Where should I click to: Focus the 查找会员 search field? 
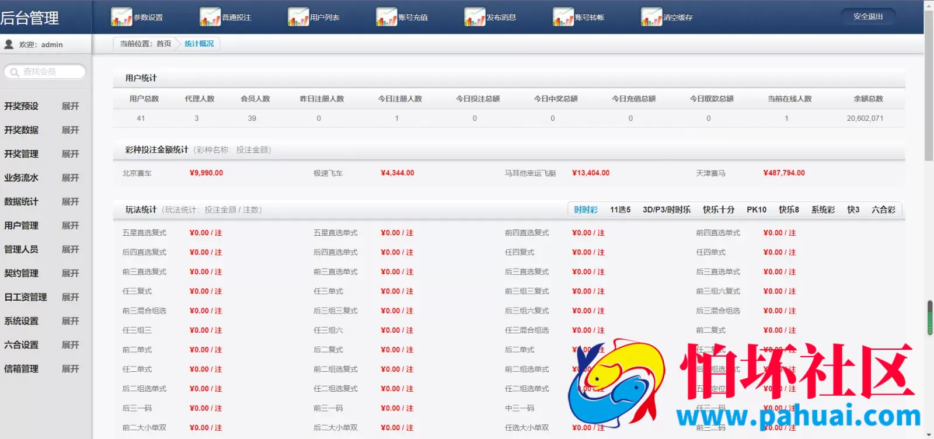click(x=45, y=72)
